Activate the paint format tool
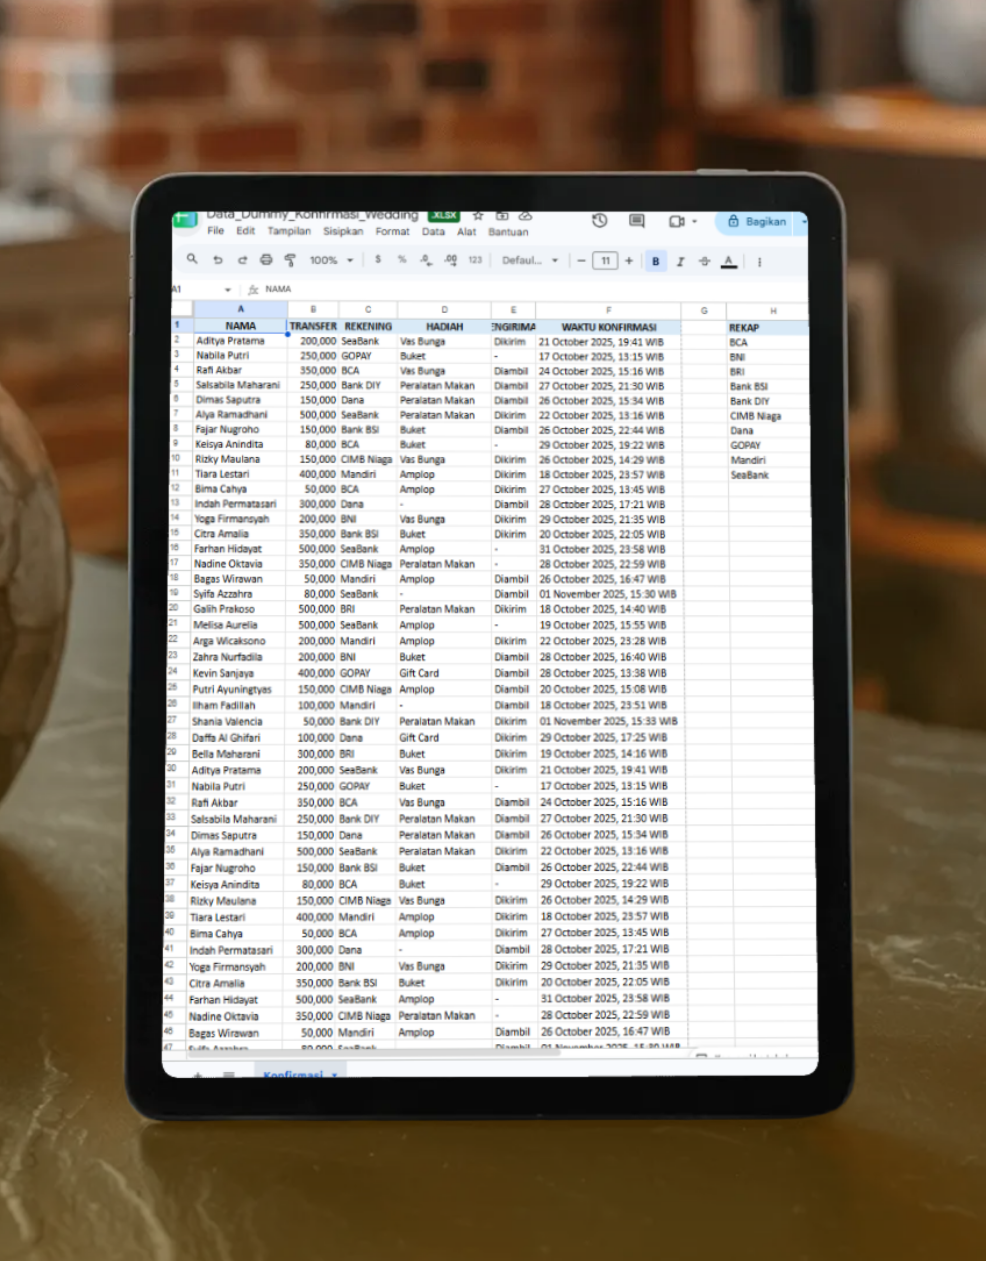This screenshot has height=1261, width=986. (x=290, y=260)
